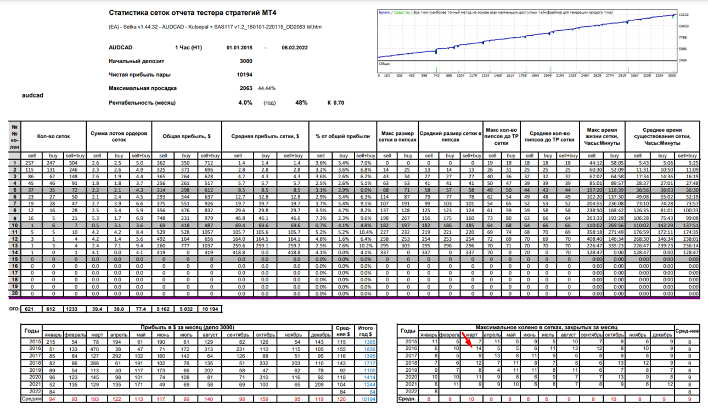Select the "Кол-во сеток" column header

(54, 136)
